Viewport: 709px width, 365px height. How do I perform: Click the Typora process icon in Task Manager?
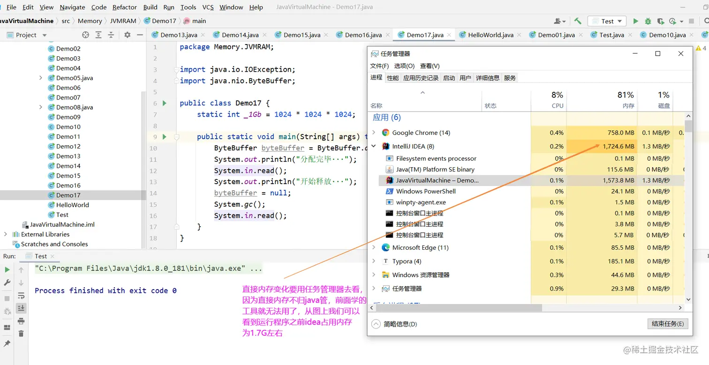point(386,261)
